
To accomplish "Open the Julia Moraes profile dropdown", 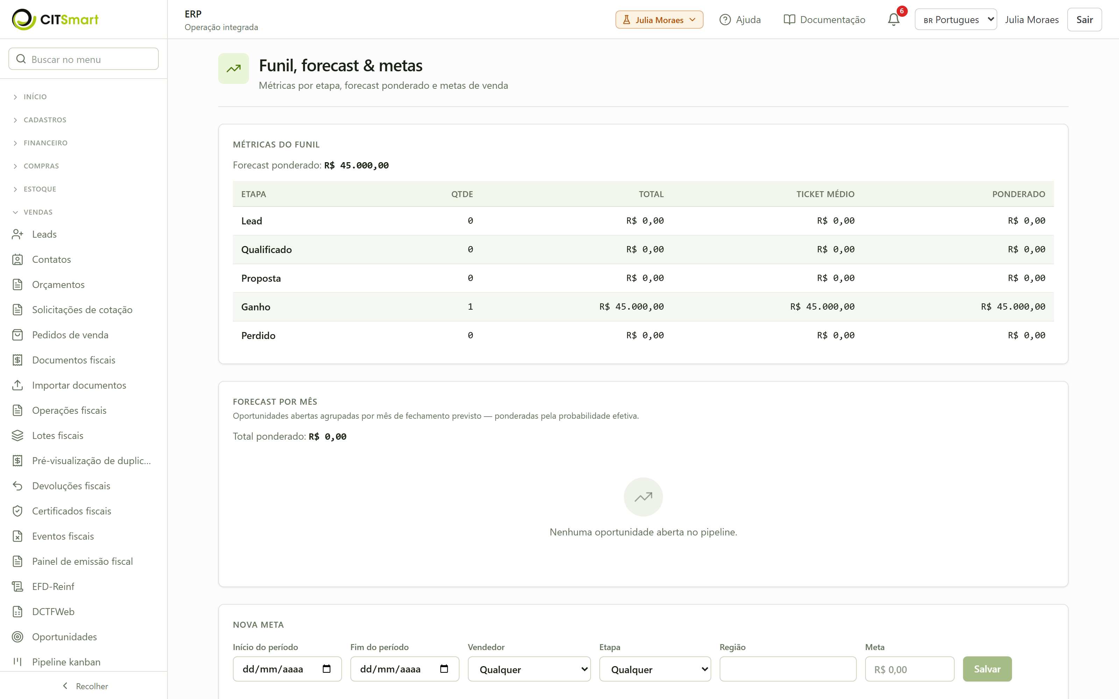I will tap(659, 20).
